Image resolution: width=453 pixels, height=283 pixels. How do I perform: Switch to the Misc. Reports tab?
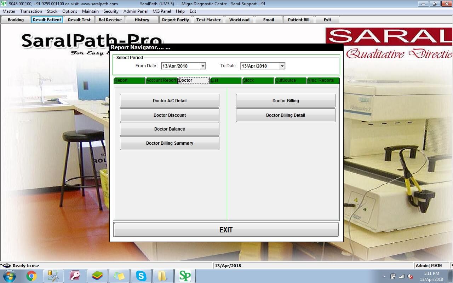pos(323,81)
